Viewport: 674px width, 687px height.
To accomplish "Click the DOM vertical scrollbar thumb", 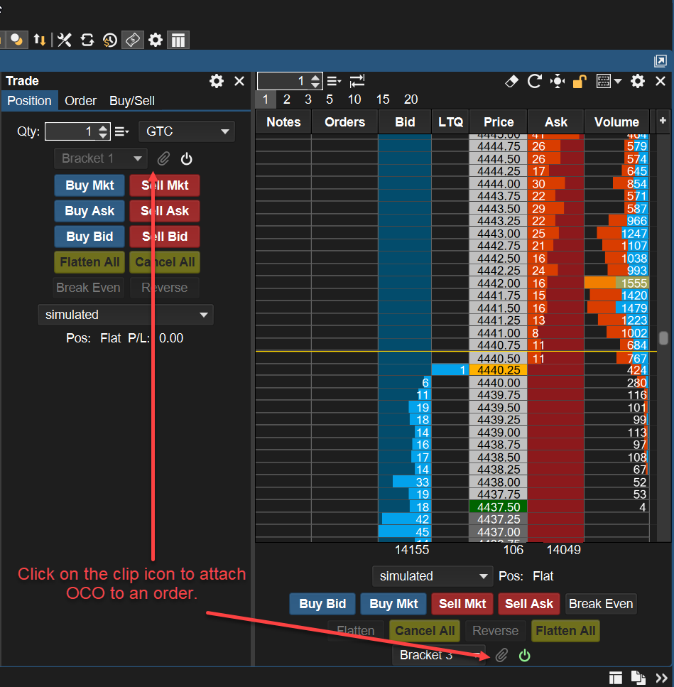I will coord(663,338).
